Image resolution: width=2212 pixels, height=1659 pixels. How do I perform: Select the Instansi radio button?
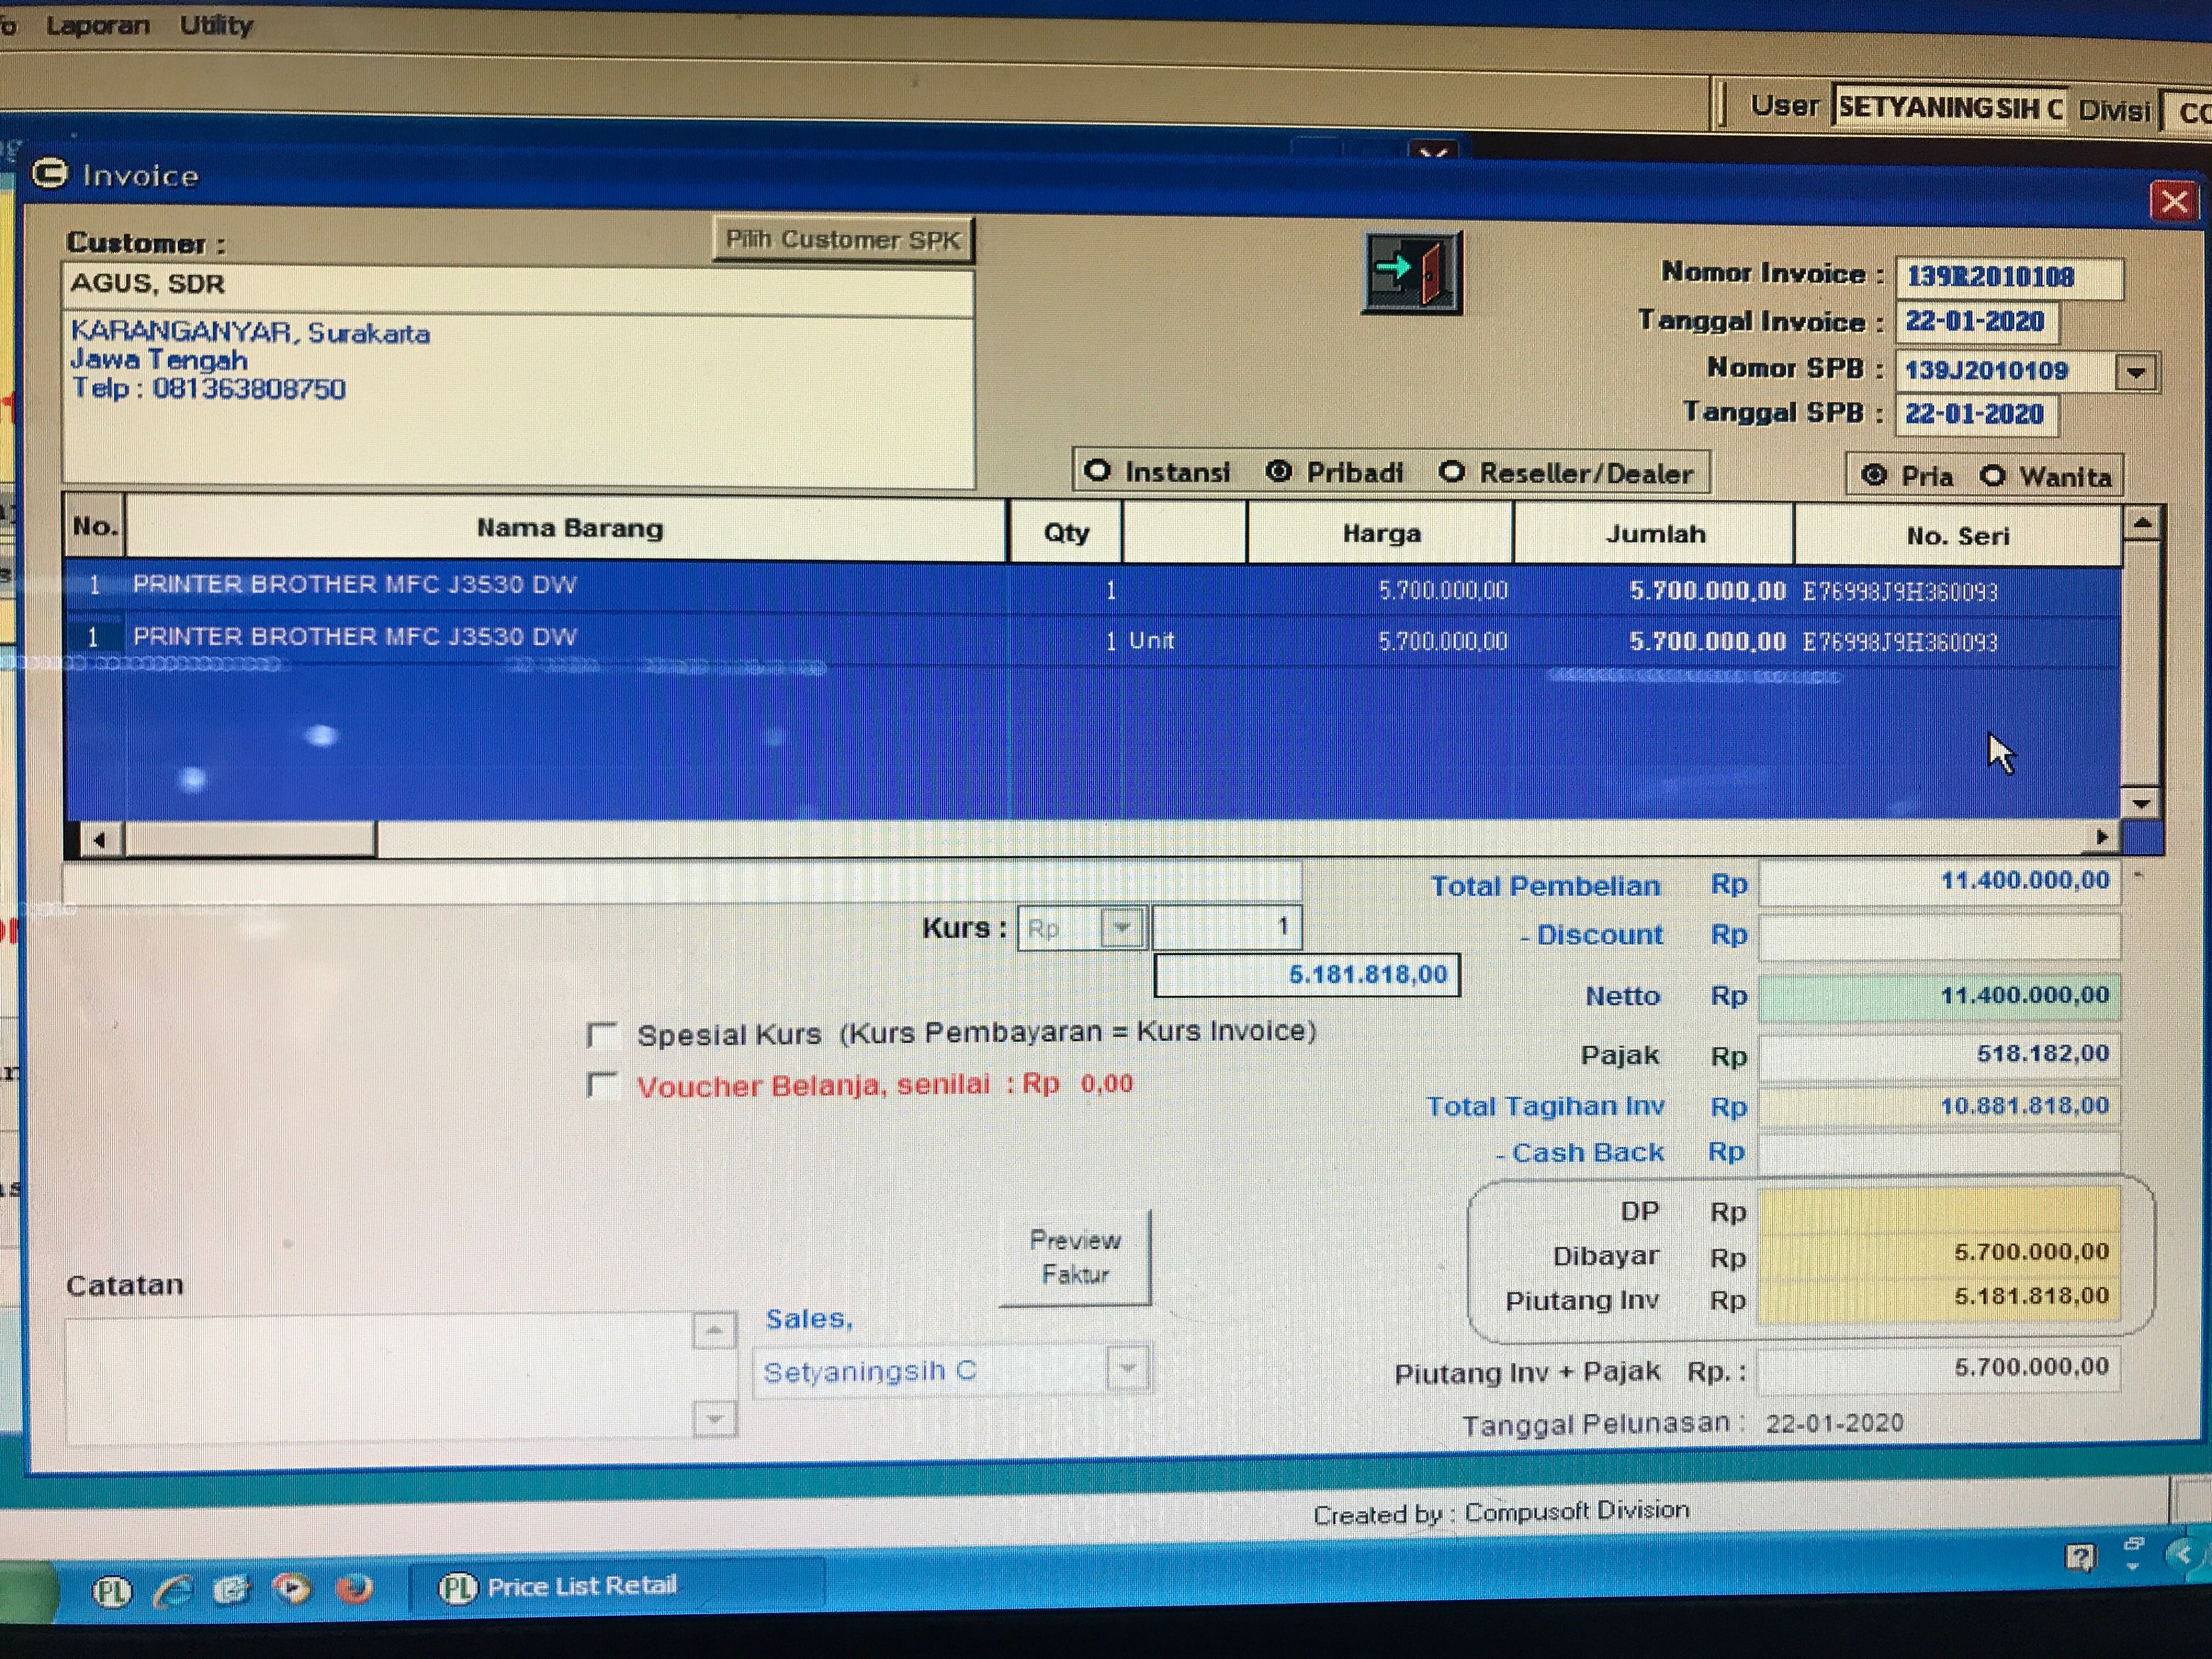1097,471
